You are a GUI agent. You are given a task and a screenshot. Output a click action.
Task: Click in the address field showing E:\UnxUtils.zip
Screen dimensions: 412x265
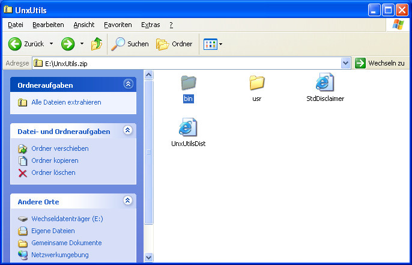click(x=180, y=63)
